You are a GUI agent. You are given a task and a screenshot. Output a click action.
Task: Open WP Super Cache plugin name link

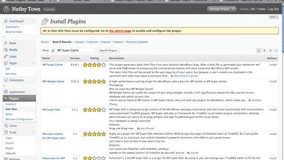tap(52, 64)
